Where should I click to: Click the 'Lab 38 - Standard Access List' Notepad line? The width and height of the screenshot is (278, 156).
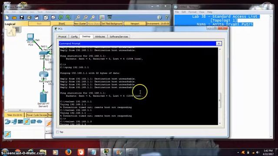(225, 16)
